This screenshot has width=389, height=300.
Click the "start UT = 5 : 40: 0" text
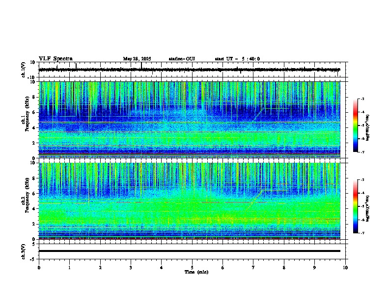tap(237, 59)
